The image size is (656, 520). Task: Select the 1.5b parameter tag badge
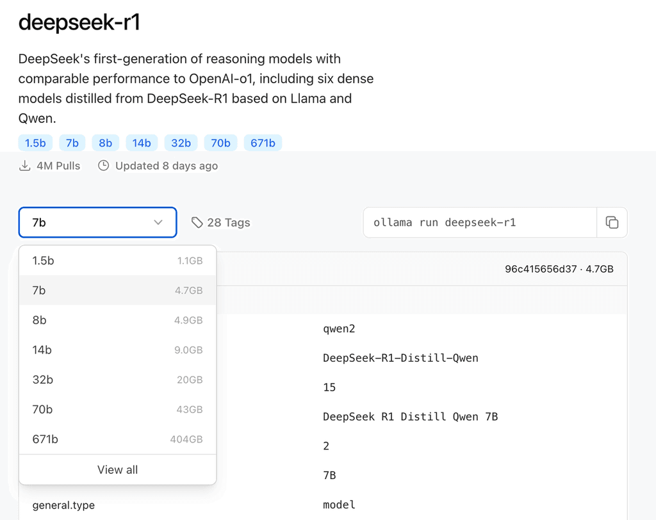pyautogui.click(x=35, y=142)
